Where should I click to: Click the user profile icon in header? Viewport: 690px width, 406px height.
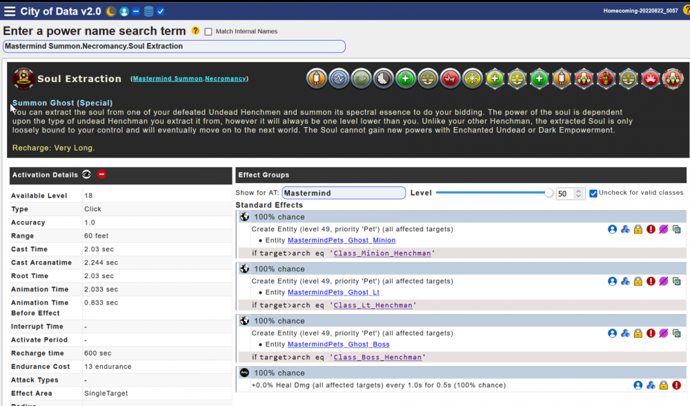[x=124, y=11]
